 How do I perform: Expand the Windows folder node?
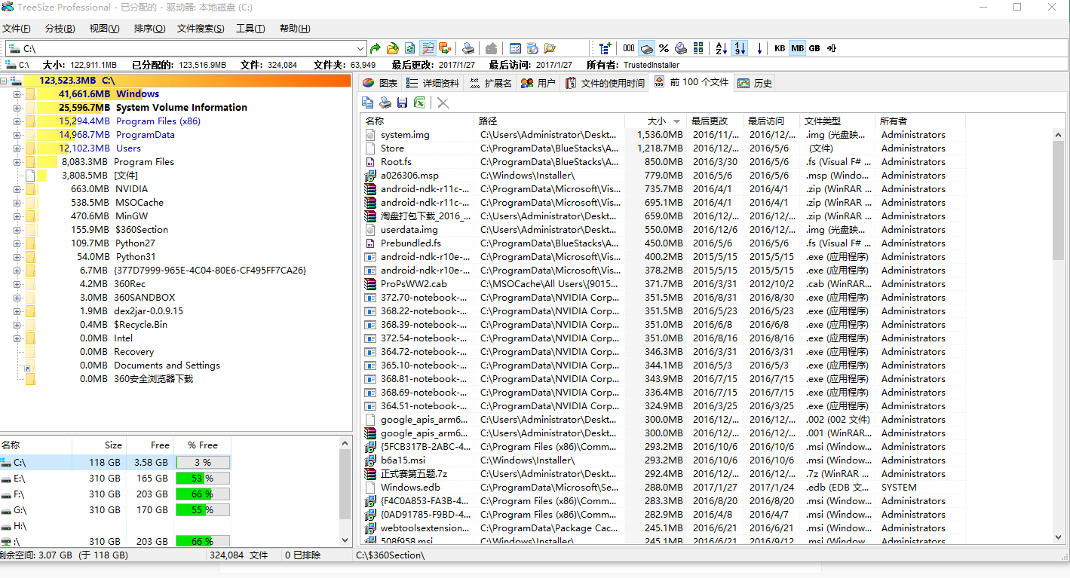[17, 94]
